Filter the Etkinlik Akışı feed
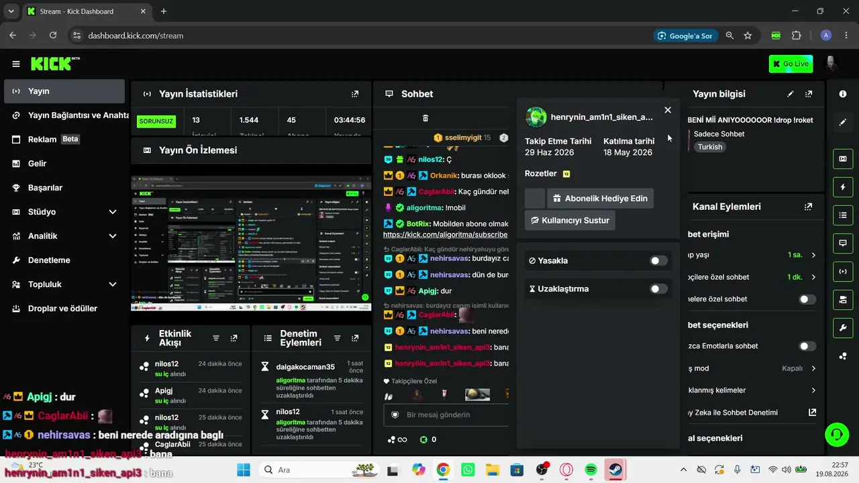 [216, 338]
